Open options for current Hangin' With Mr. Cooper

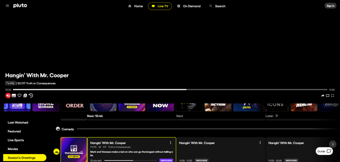click(x=170, y=143)
